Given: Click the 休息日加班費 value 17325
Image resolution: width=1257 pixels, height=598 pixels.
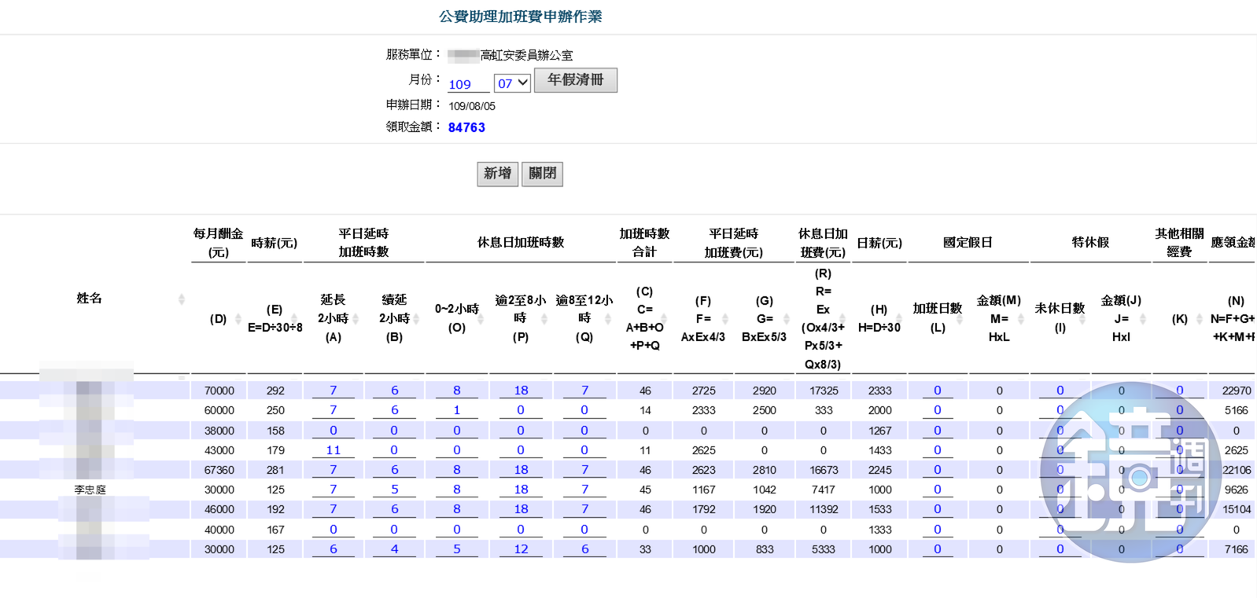Looking at the screenshot, I should coord(824,391).
